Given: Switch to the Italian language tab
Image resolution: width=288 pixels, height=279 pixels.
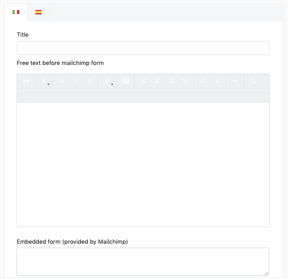Looking at the screenshot, I should pyautogui.click(x=16, y=12).
